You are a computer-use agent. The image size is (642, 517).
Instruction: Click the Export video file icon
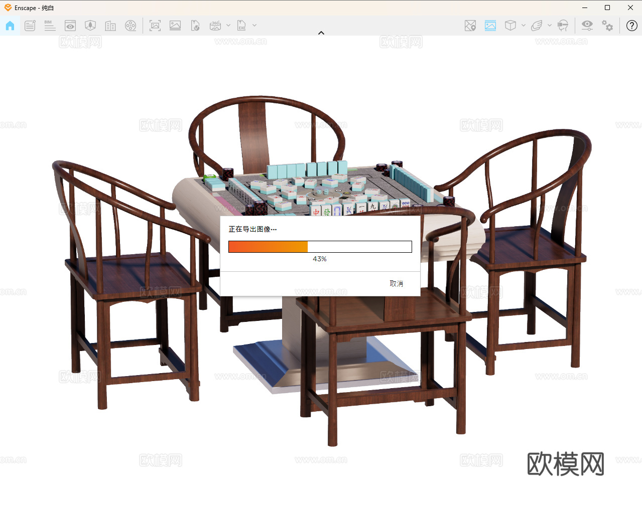(195, 26)
